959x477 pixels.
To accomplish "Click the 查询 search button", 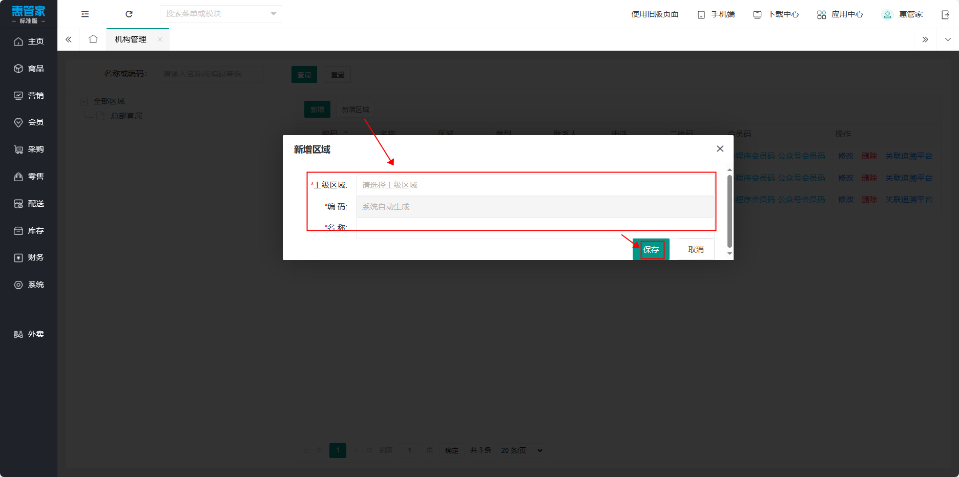I will click(304, 75).
